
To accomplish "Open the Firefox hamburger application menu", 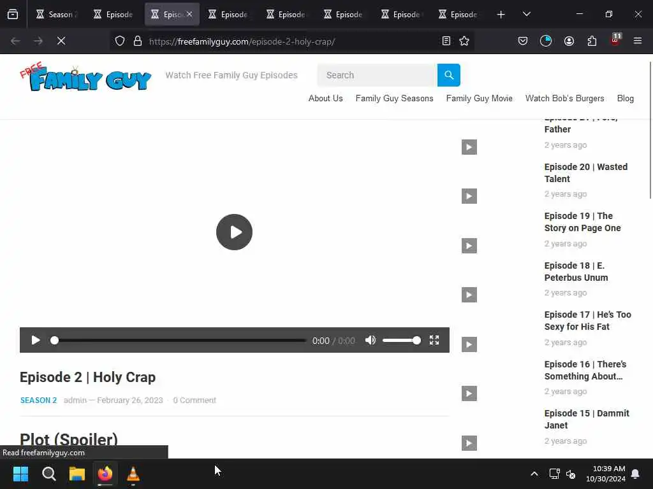I will point(638,41).
